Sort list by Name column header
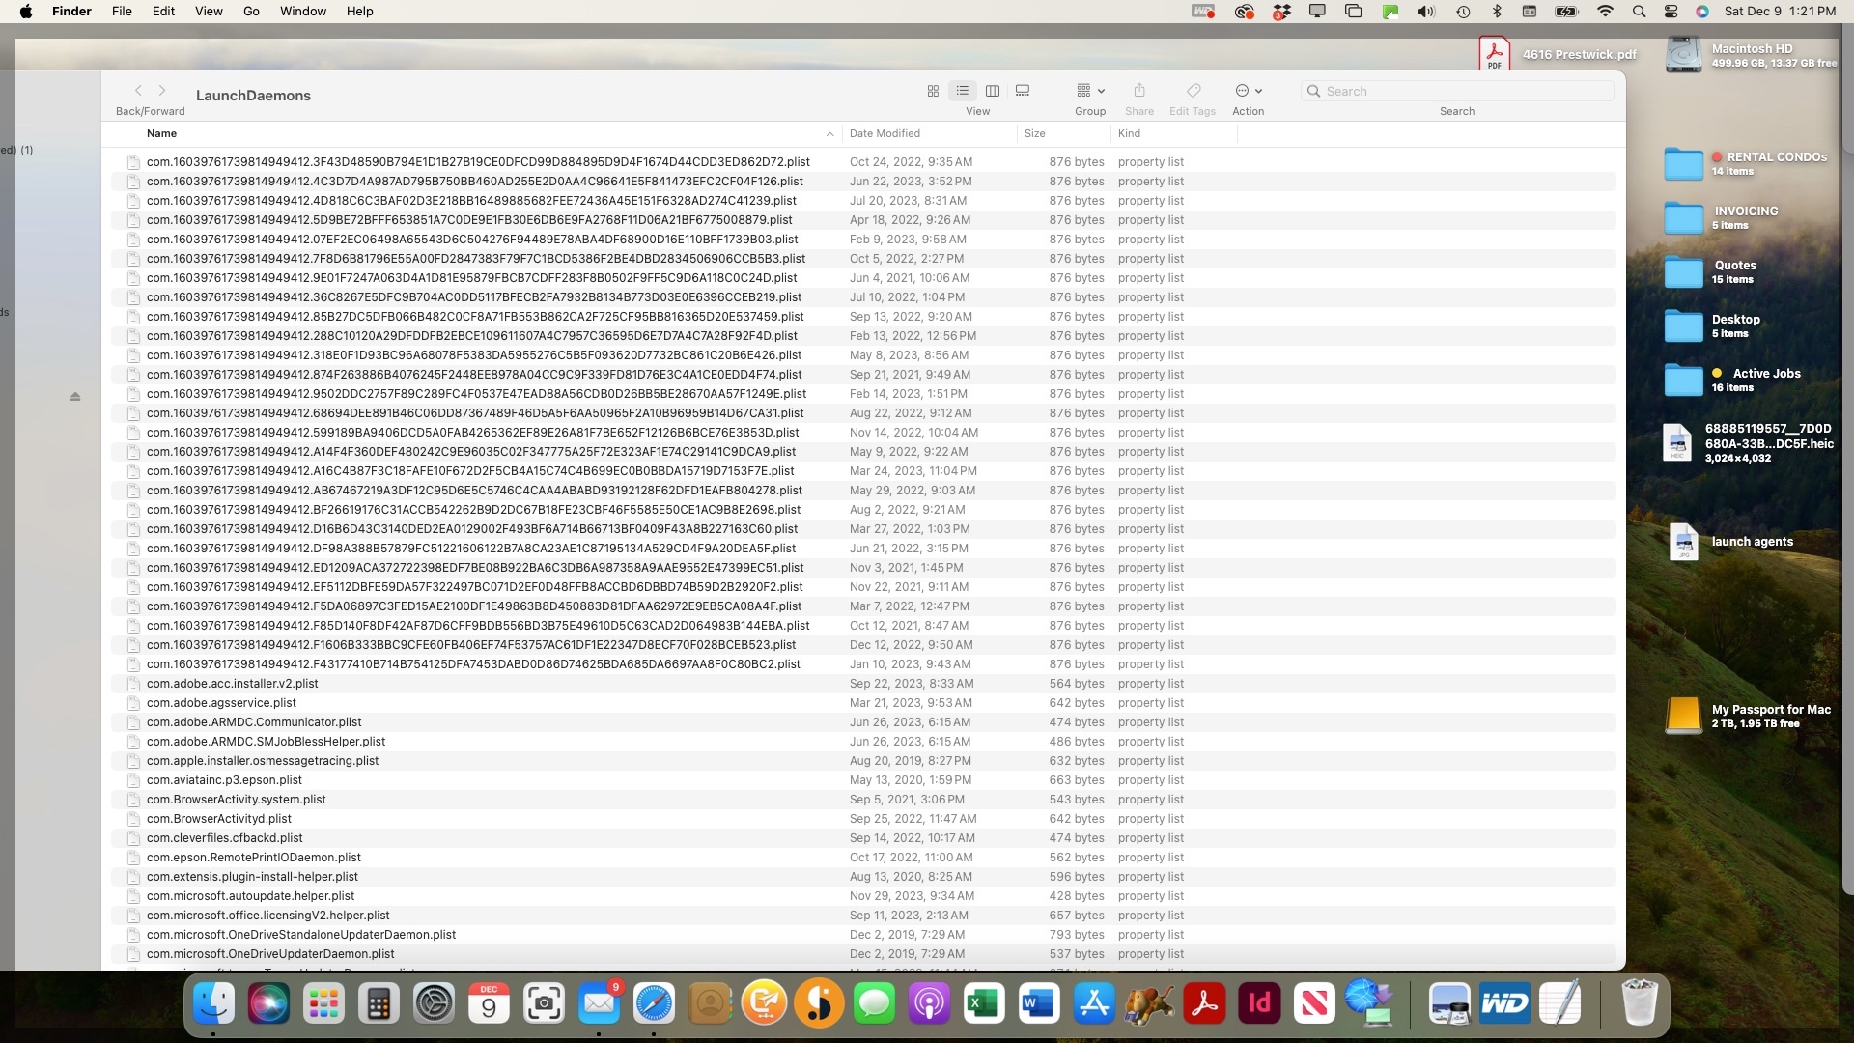Viewport: 1854px width, 1043px height. click(x=161, y=133)
